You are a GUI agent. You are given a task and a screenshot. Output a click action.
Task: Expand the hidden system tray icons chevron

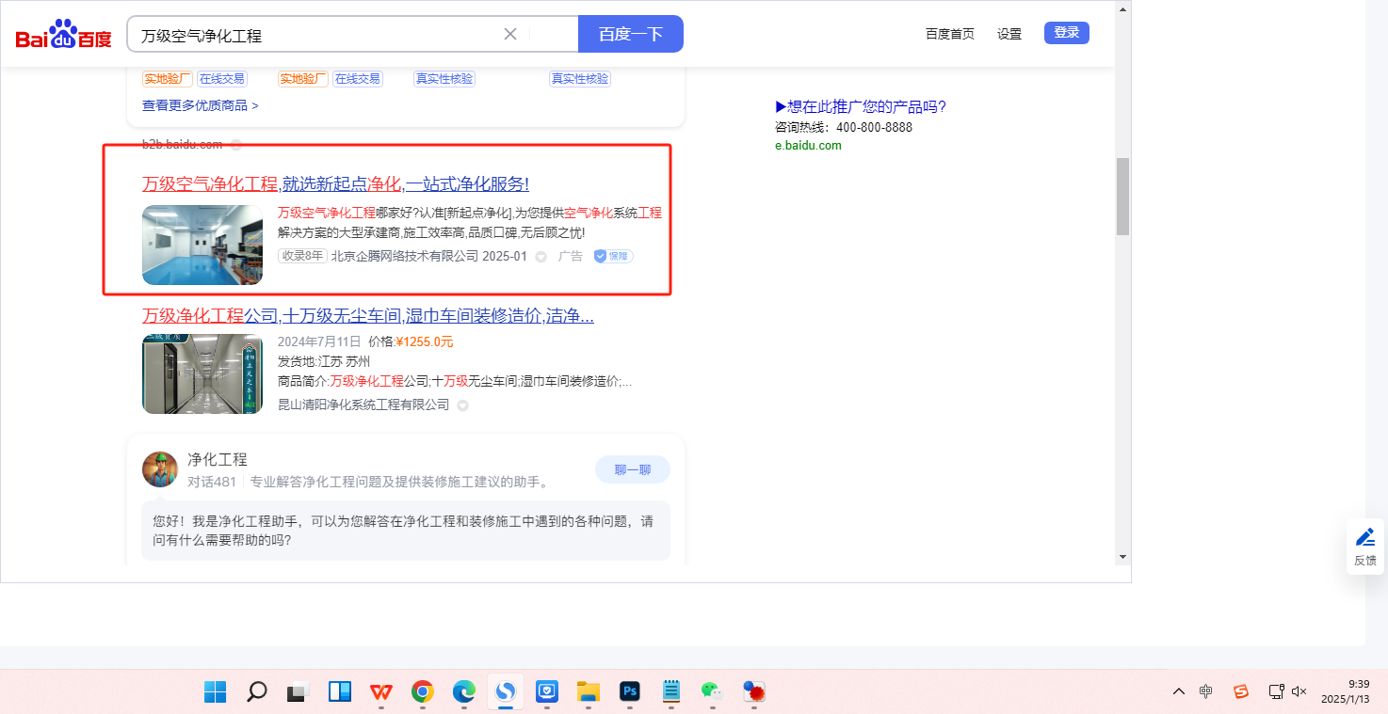tap(1179, 691)
